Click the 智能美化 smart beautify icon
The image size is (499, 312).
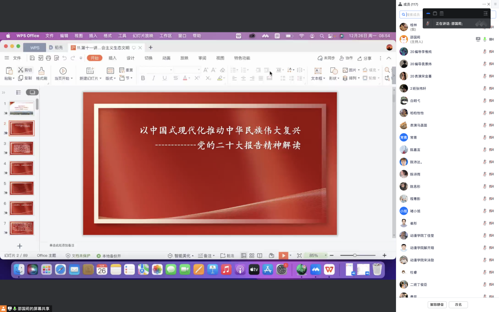[x=170, y=256]
